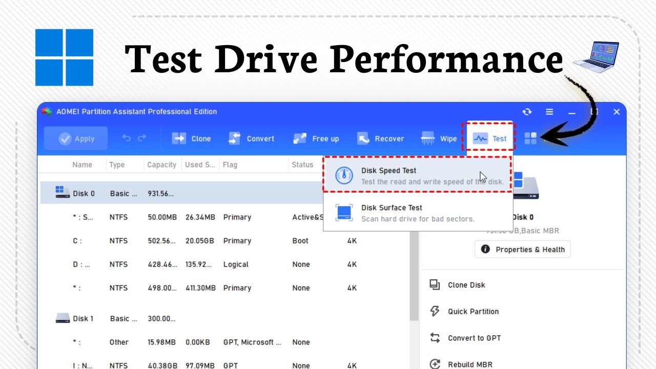The image size is (656, 369).
Task: Open the tools grid icon
Action: coord(530,138)
